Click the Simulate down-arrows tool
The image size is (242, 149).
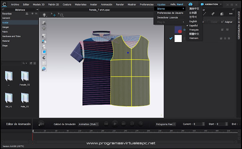point(45,15)
